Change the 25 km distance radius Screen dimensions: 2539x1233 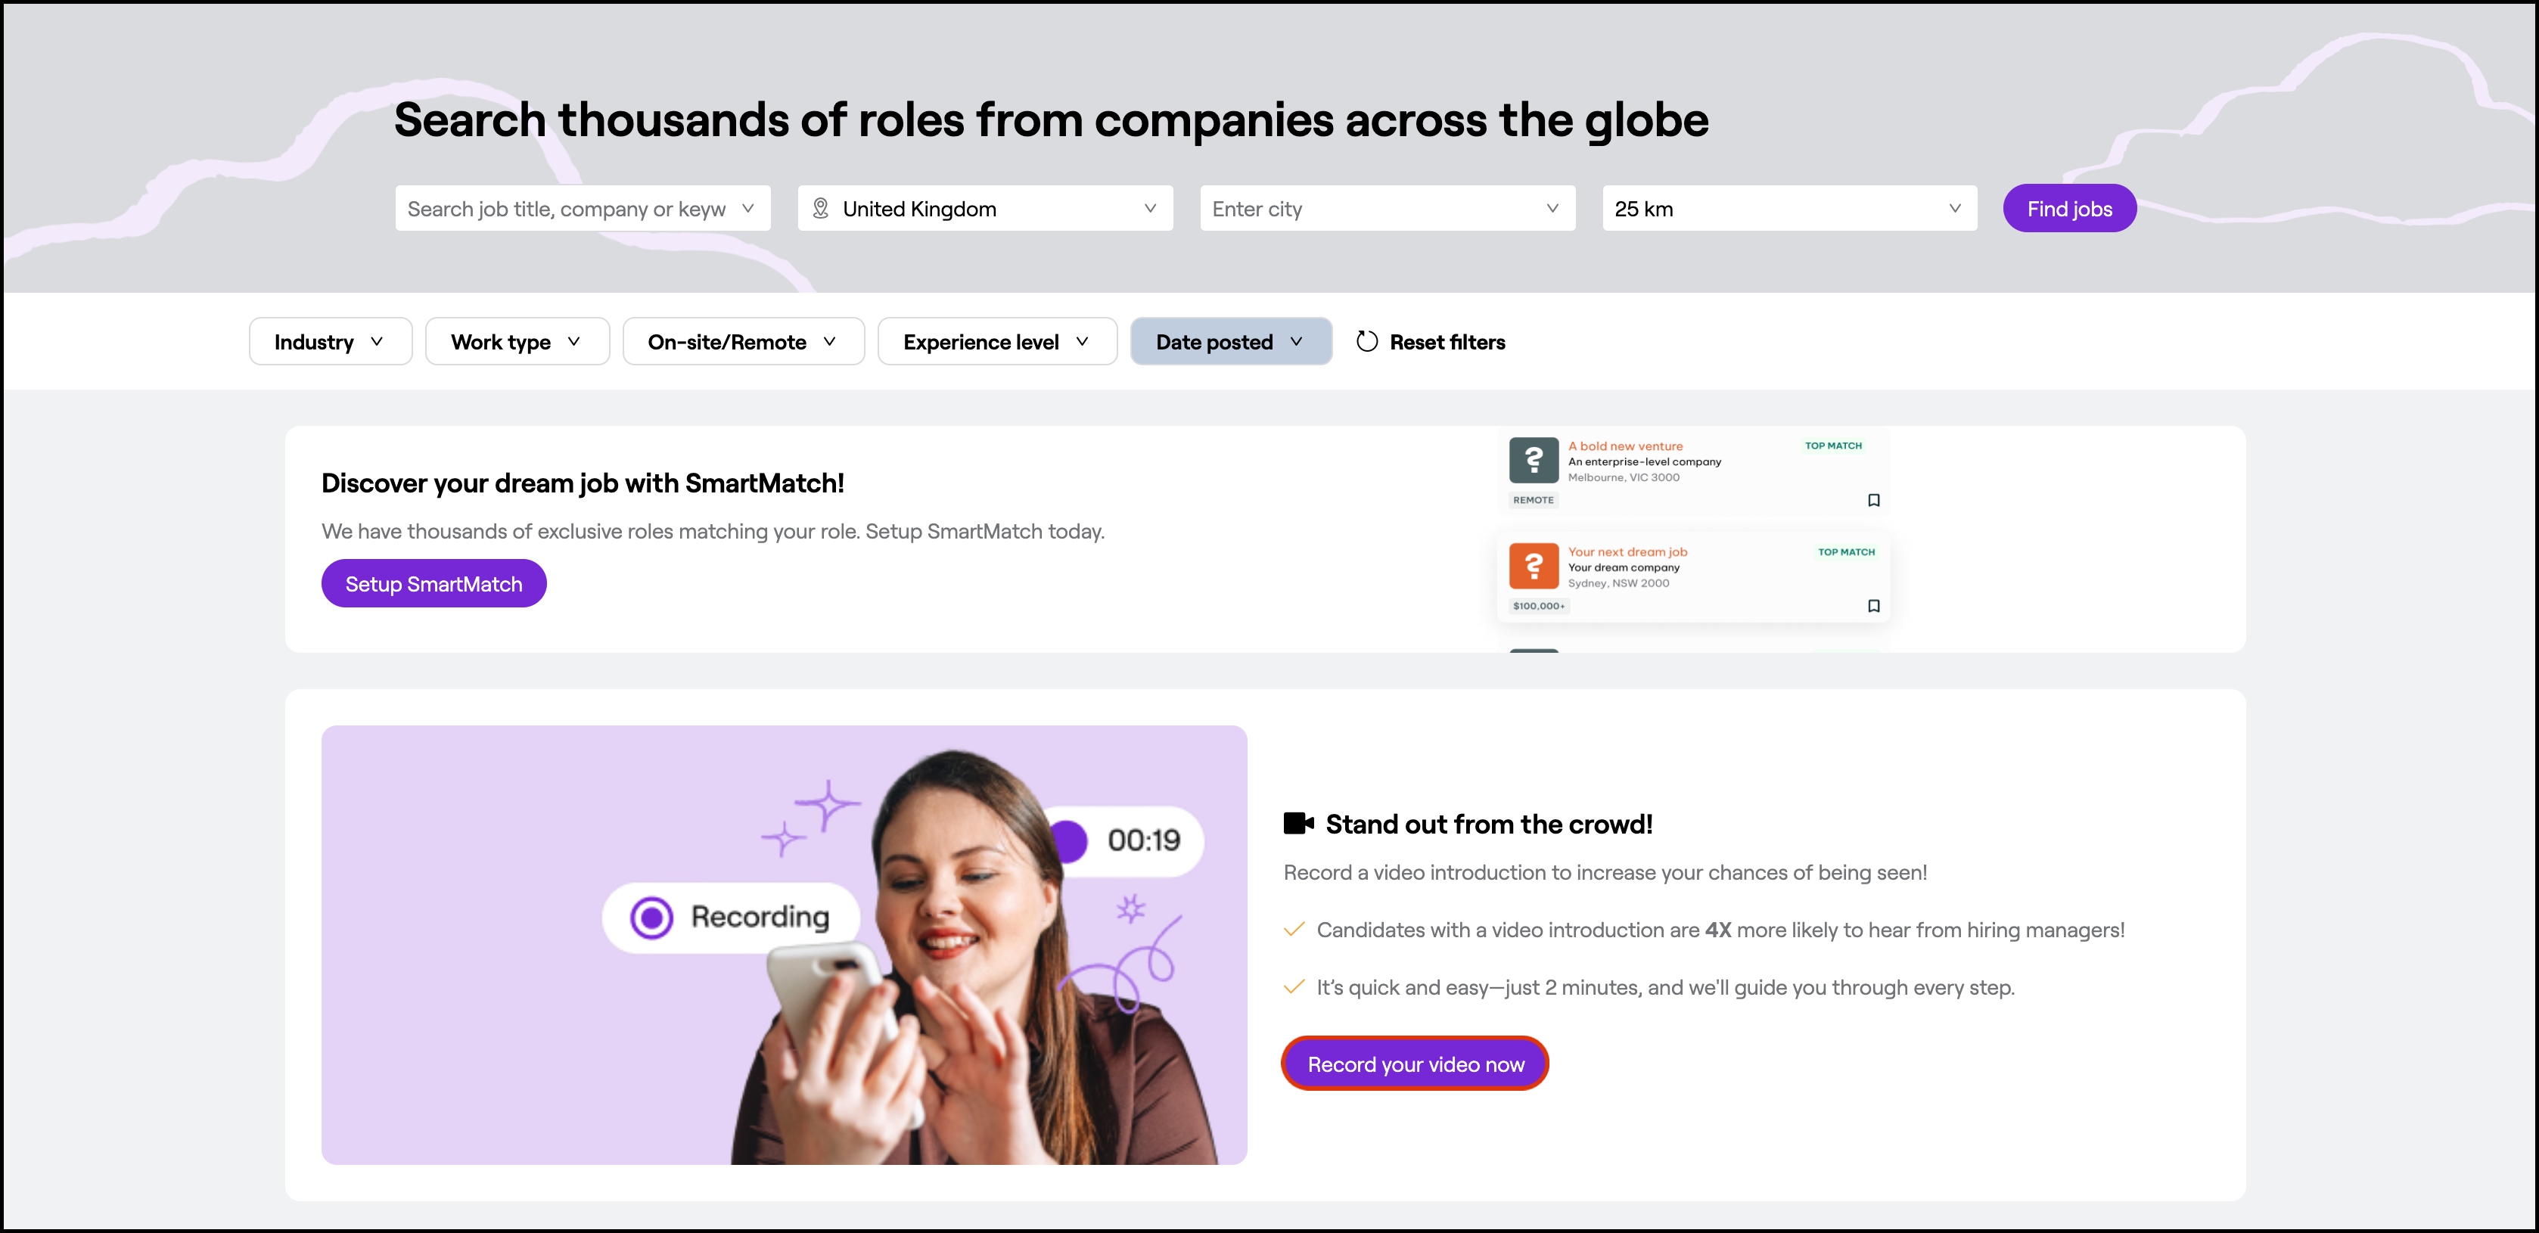click(x=1788, y=208)
